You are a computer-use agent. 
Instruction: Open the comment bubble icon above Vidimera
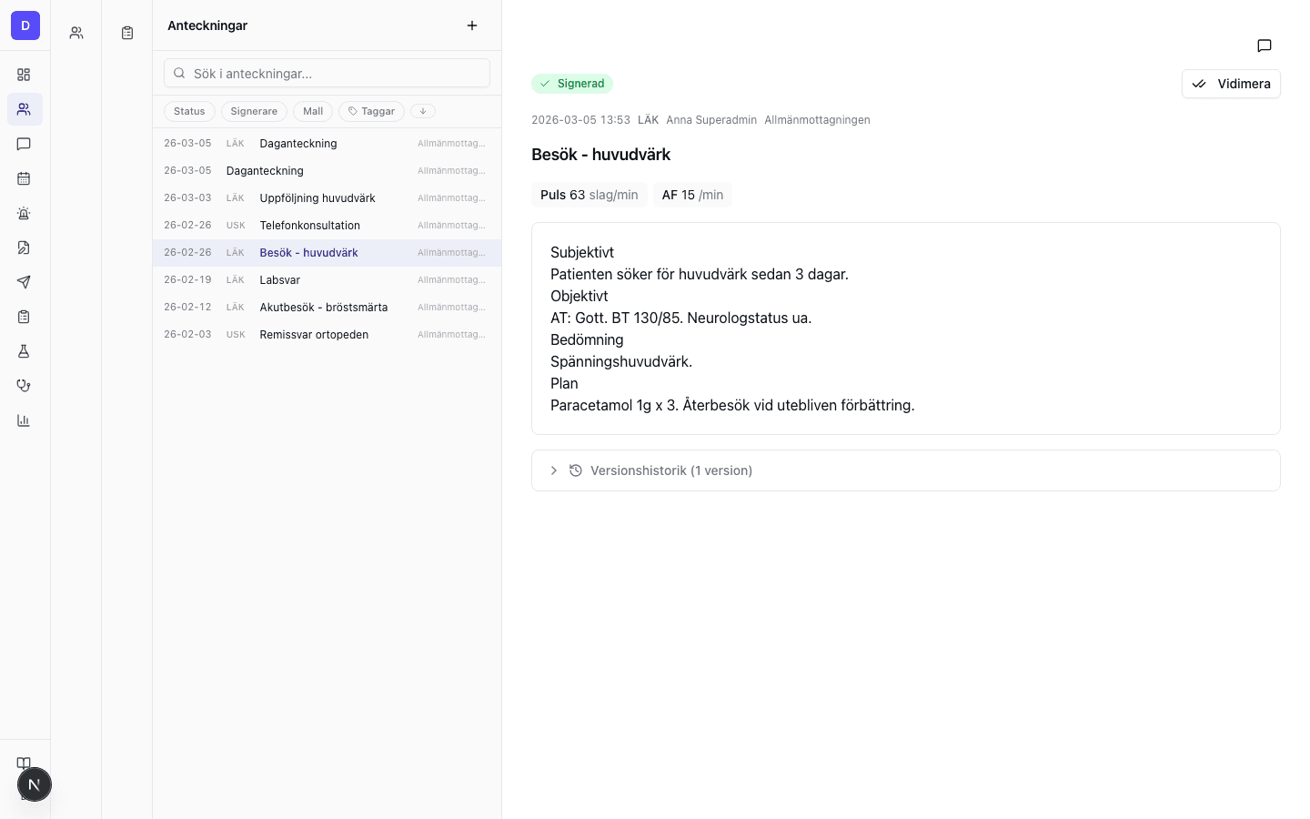pos(1264,45)
